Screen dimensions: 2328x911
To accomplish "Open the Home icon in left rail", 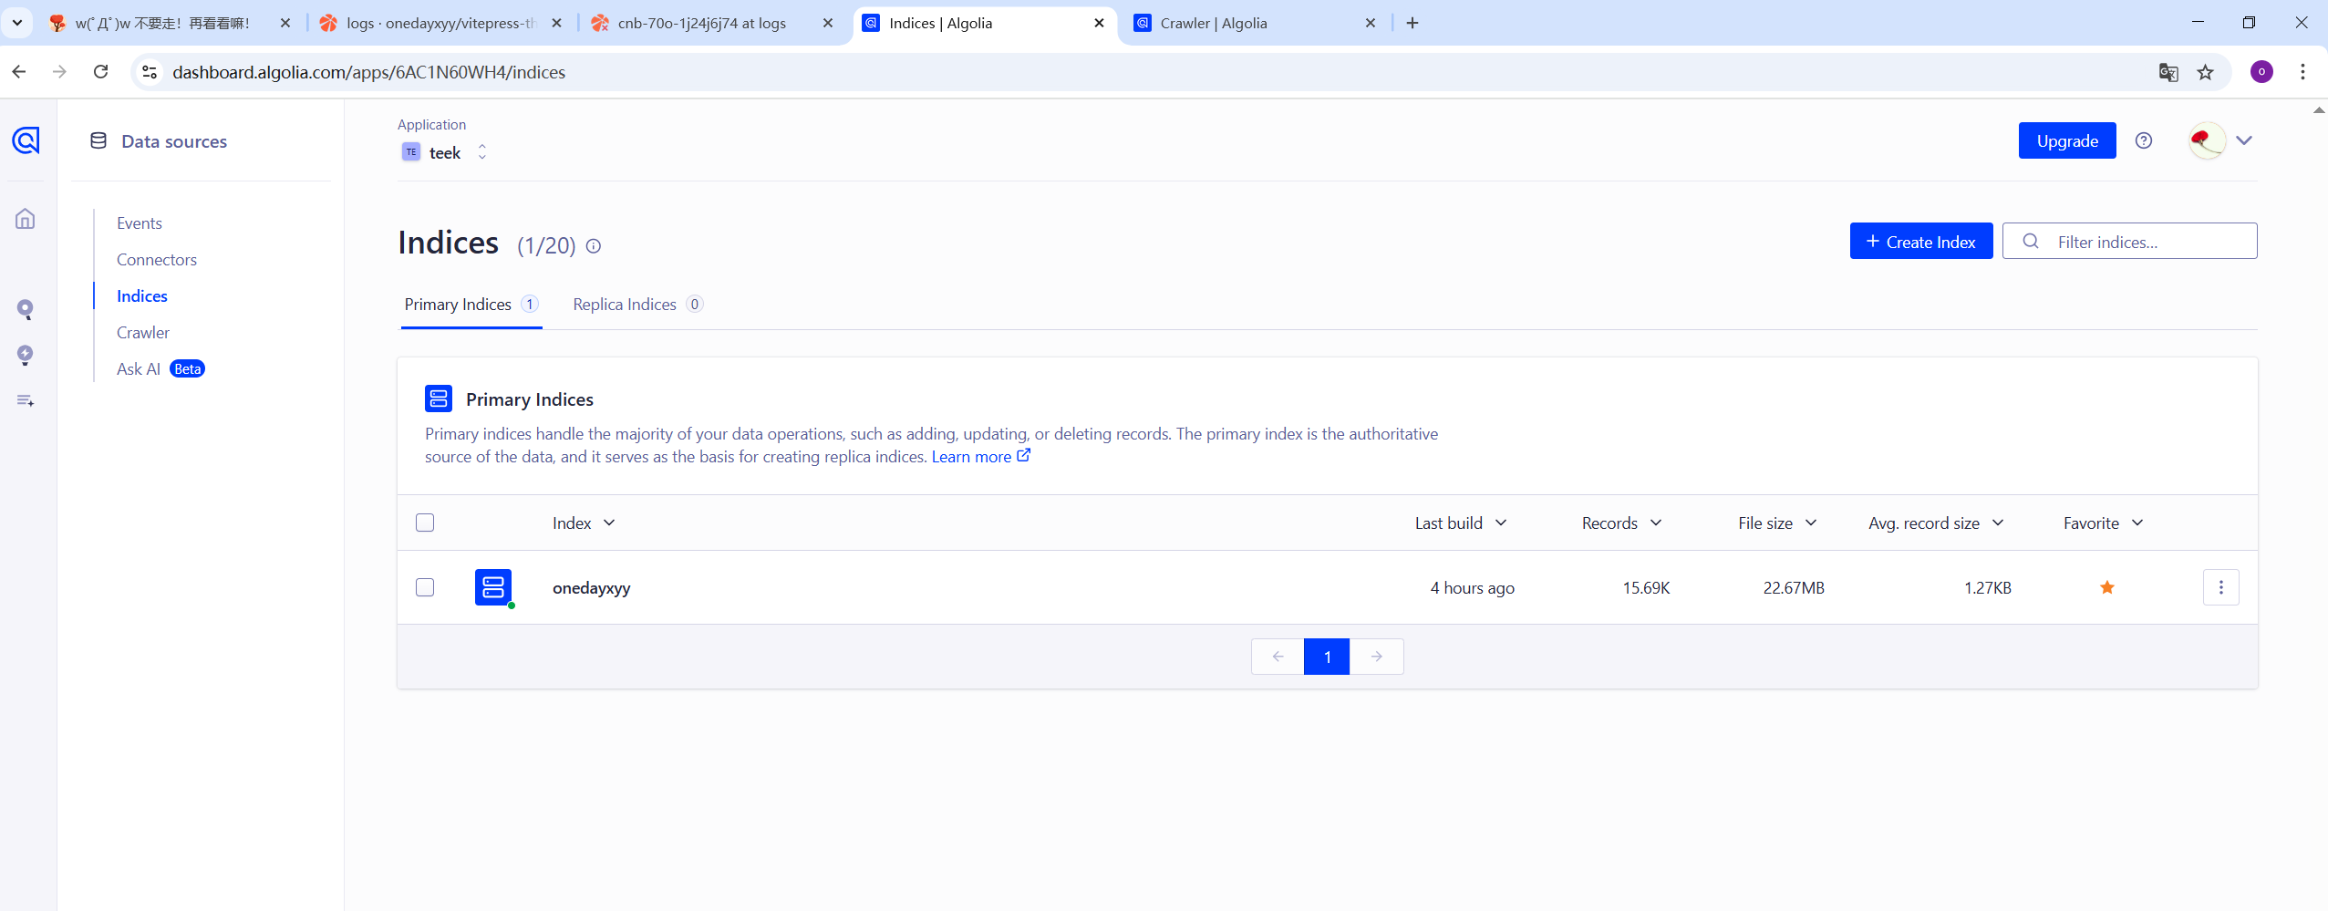I will click(x=26, y=219).
